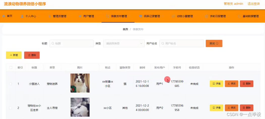Screen dimensions: 265x119
Task: Click the red 删除 button above the table
Action: coord(32,55)
